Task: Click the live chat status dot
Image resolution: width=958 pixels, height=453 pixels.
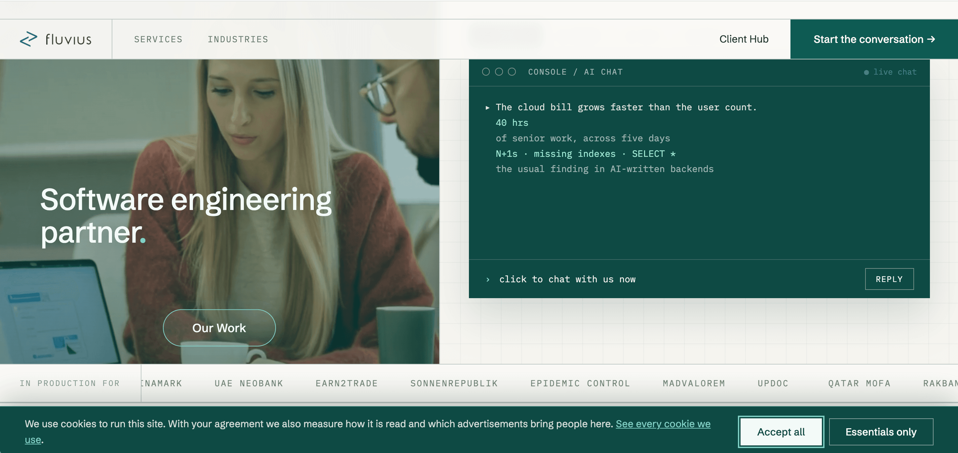Action: [x=866, y=72]
